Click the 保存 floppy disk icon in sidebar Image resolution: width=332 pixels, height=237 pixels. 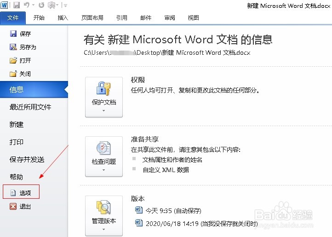(x=13, y=34)
